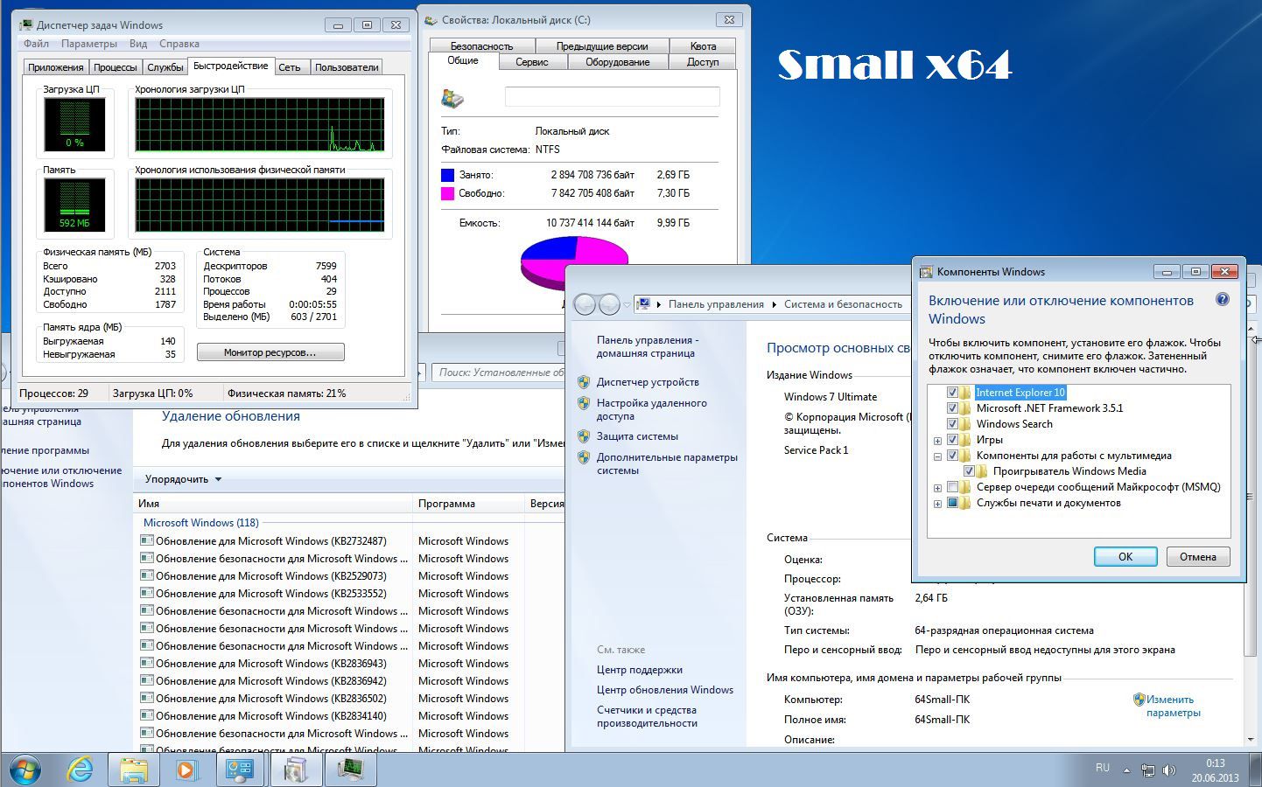1262x787 pixels.
Task: Click the Forward button in Control Panel
Action: [x=609, y=304]
